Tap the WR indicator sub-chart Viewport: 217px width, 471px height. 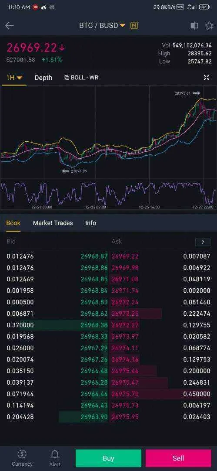pyautogui.click(x=109, y=193)
